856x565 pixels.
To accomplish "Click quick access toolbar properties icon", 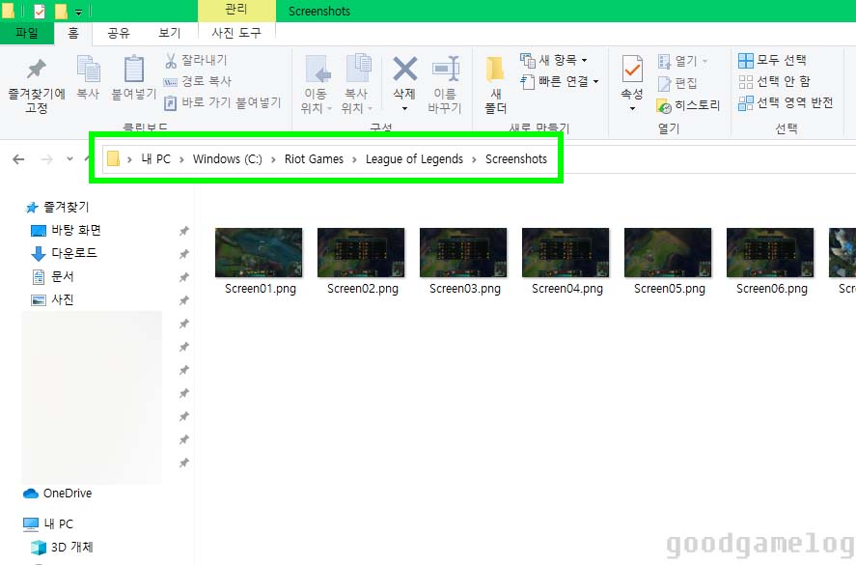I will 40,11.
